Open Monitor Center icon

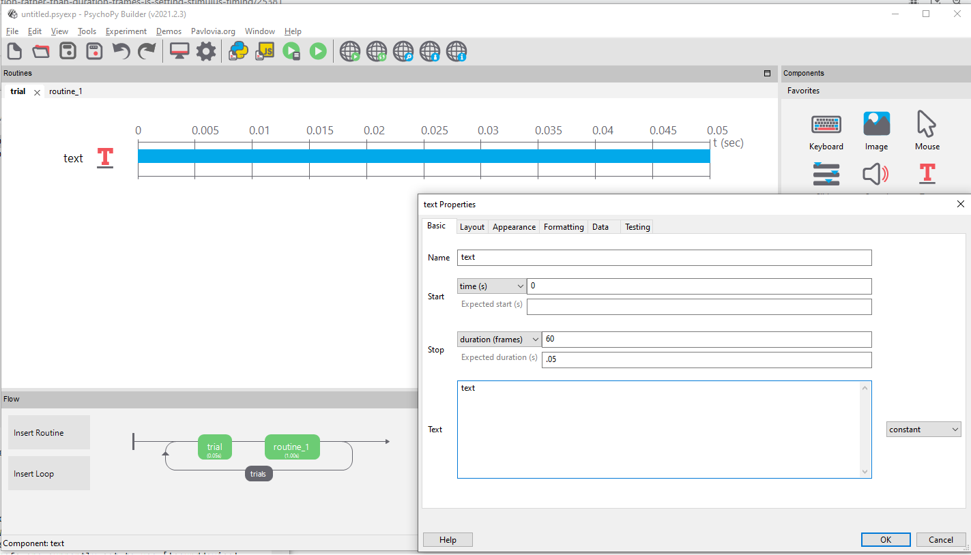[x=179, y=51]
